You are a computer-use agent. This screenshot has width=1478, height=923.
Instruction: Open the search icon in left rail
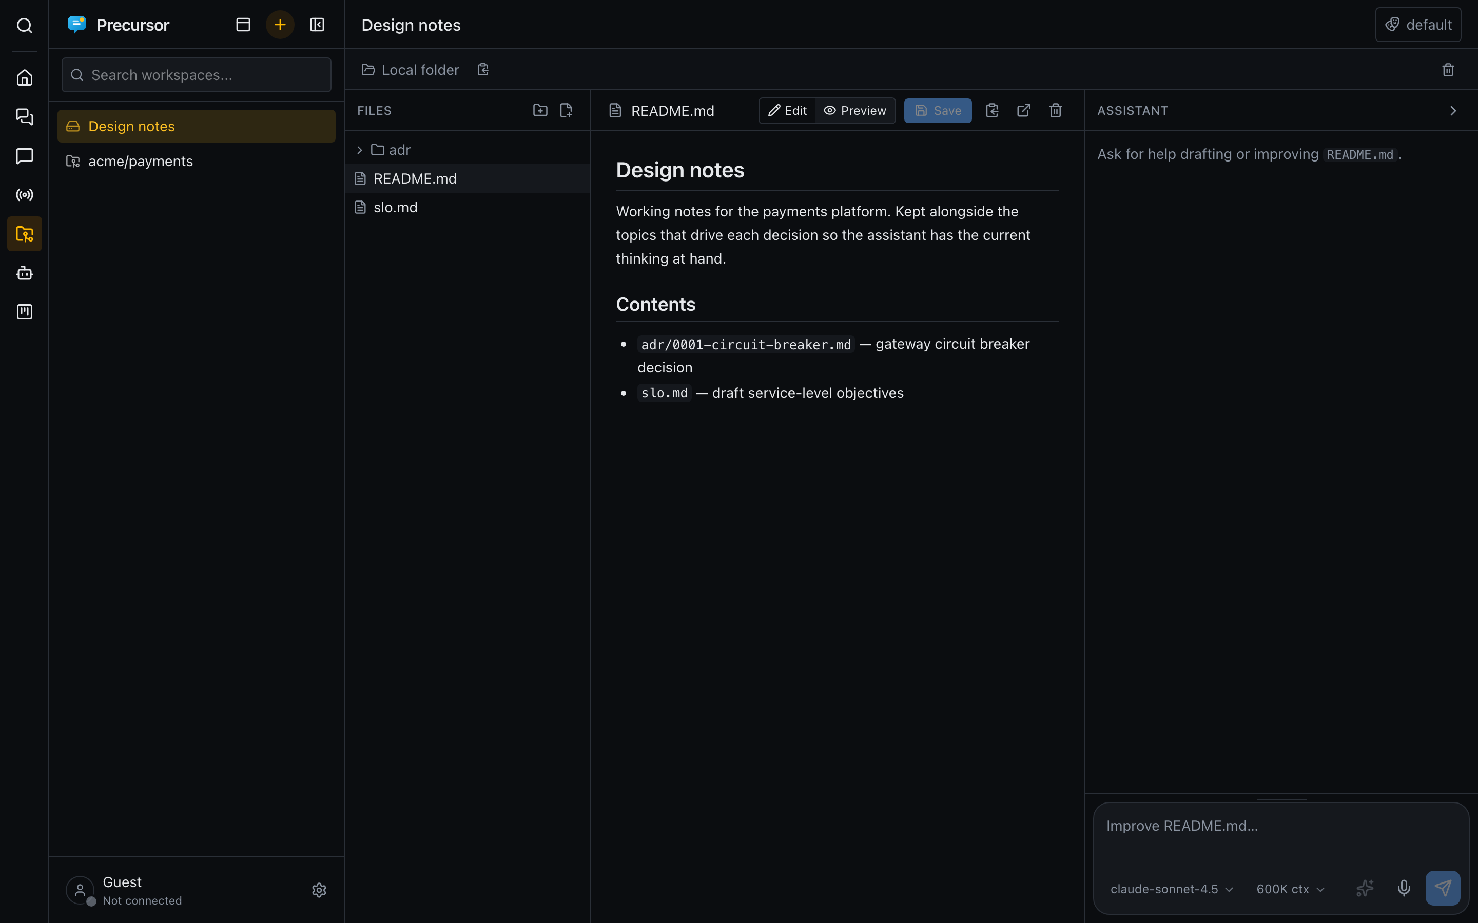[x=25, y=25]
